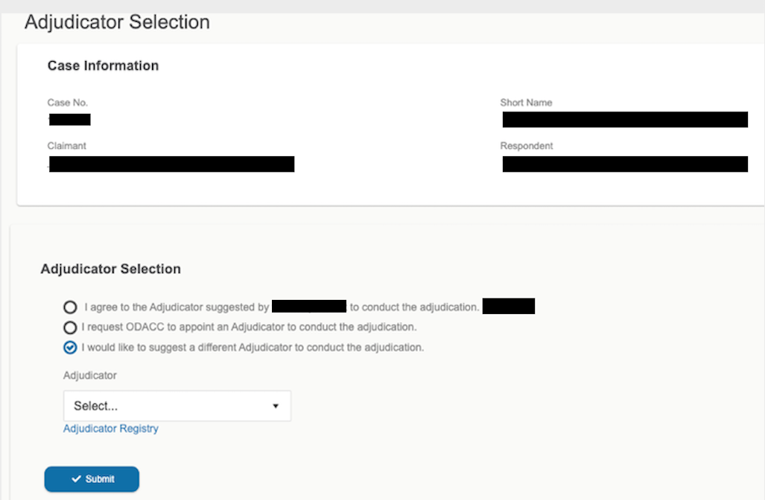Click the redacted Short Name value
Viewport: 765px width, 500px height.
tap(624, 120)
